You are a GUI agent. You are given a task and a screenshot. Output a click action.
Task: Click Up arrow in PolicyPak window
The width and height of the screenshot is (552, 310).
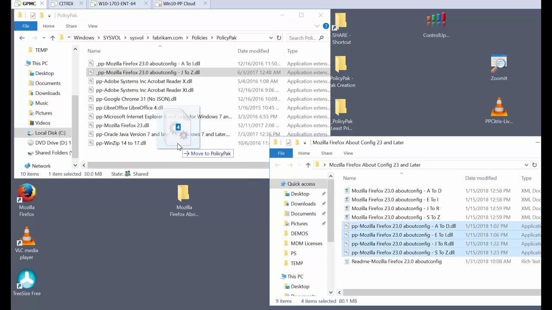pyautogui.click(x=52, y=38)
